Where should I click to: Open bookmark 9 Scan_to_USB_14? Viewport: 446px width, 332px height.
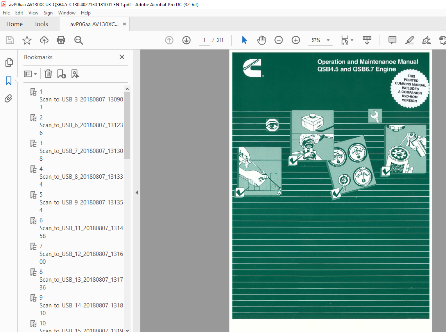[81, 305]
